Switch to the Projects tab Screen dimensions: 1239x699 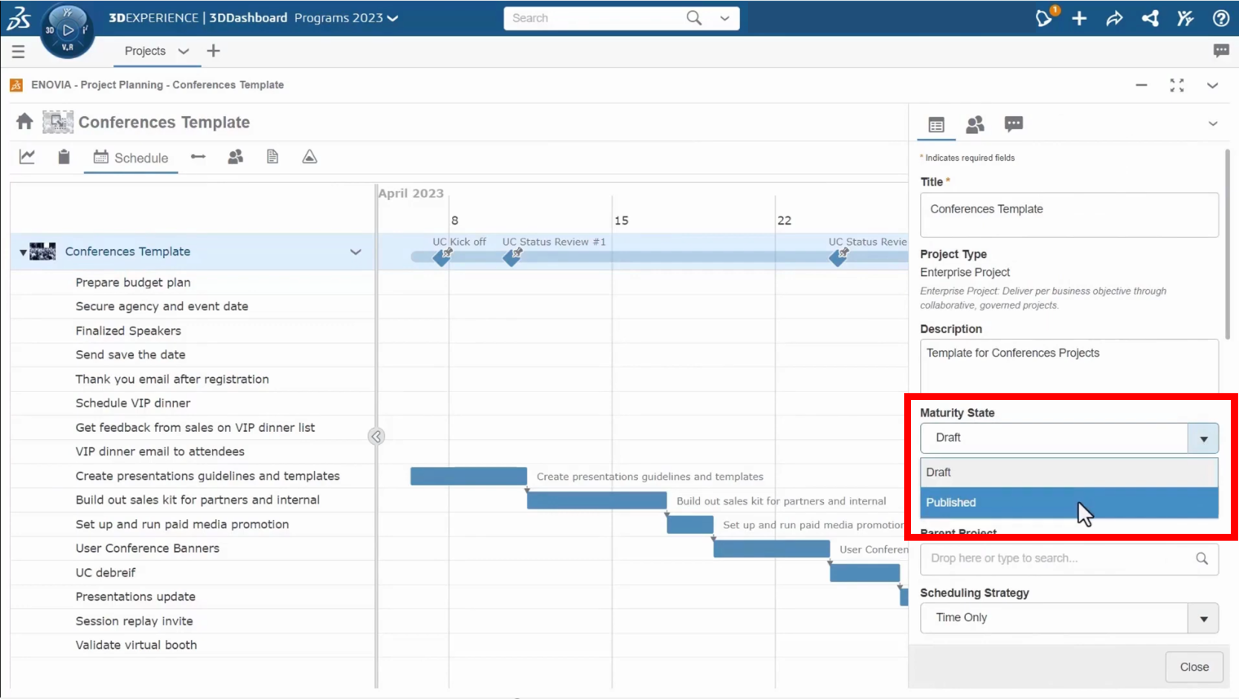[145, 51]
